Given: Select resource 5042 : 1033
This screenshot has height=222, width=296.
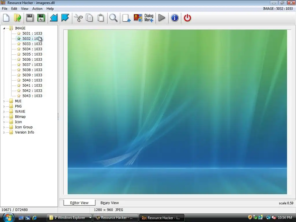Looking at the screenshot, I should pos(32,90).
